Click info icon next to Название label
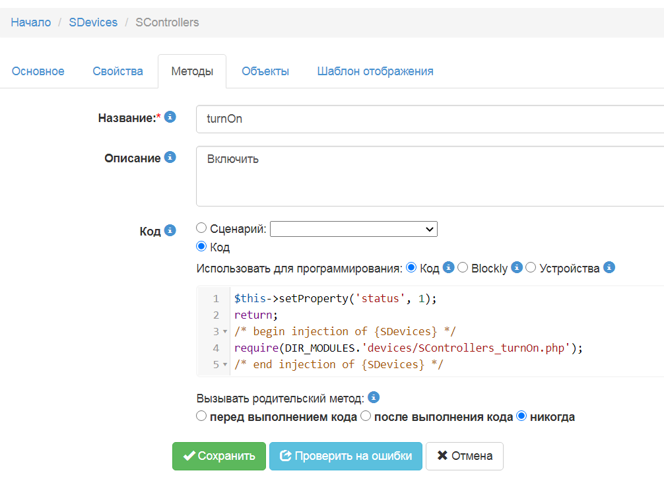 tap(170, 117)
